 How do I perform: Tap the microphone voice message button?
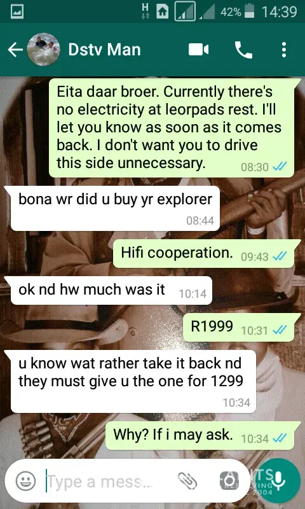click(278, 480)
